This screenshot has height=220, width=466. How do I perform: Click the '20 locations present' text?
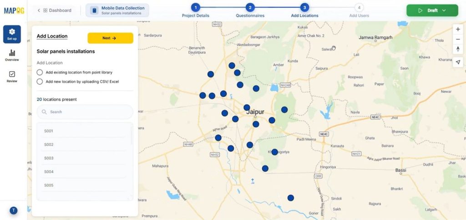point(57,100)
